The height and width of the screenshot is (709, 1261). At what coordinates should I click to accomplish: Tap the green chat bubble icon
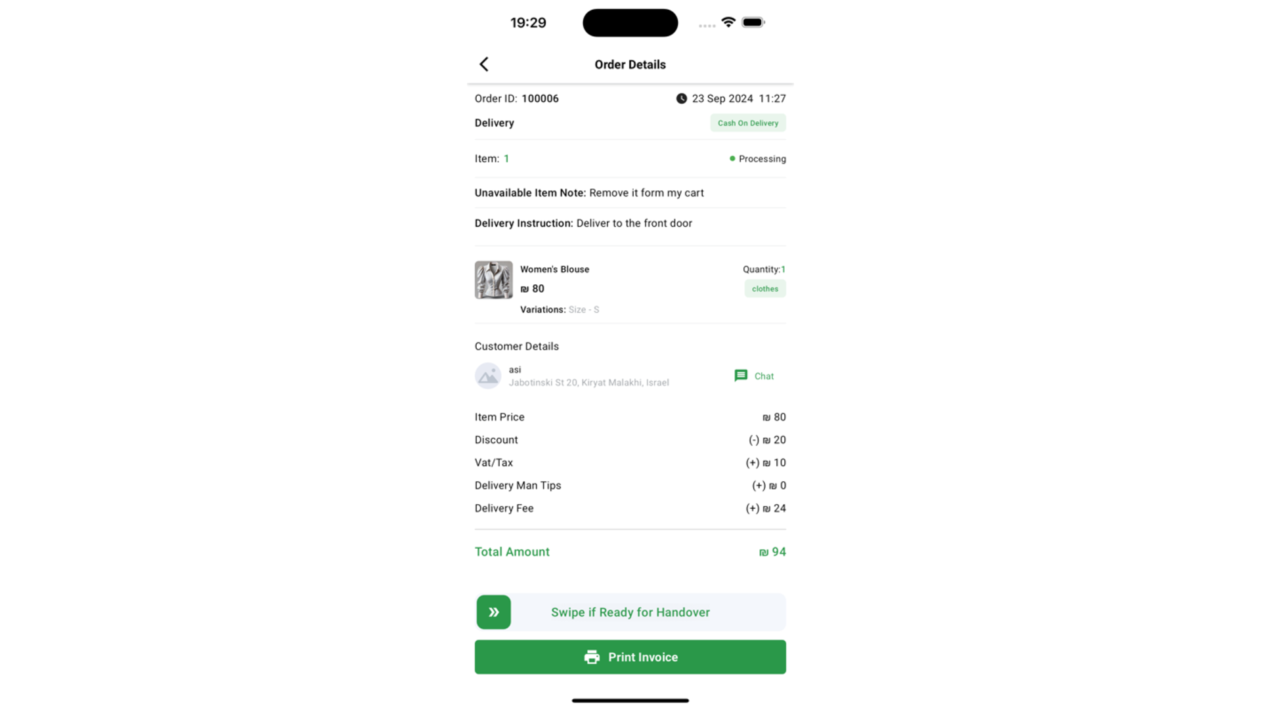[x=741, y=376]
